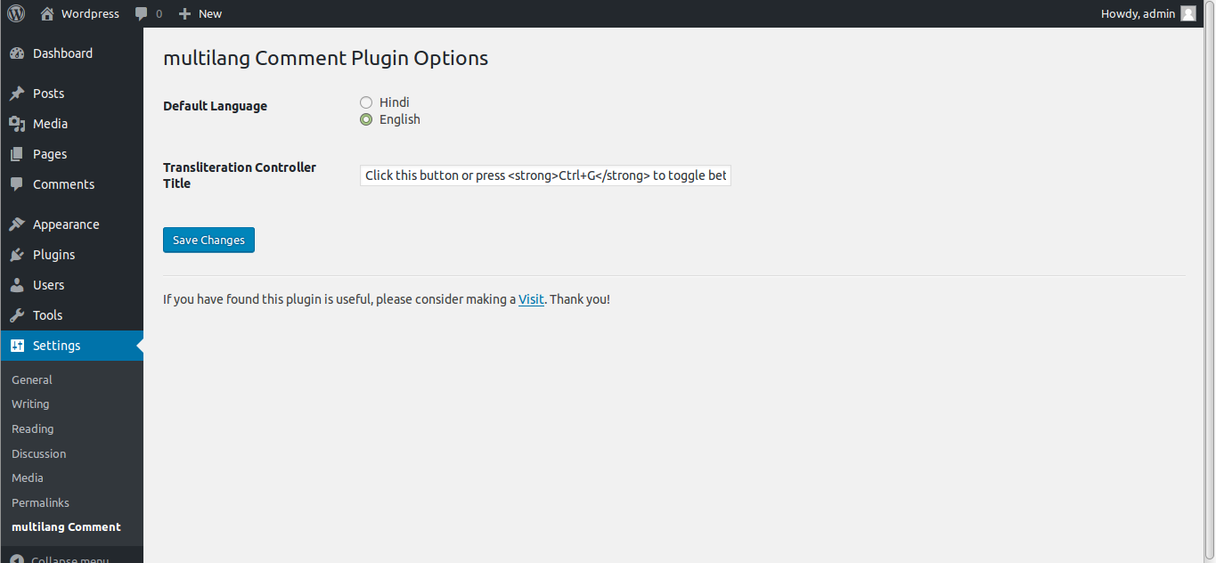The width and height of the screenshot is (1216, 563).
Task: Click the Appearance paintbrush icon
Action: click(x=17, y=224)
